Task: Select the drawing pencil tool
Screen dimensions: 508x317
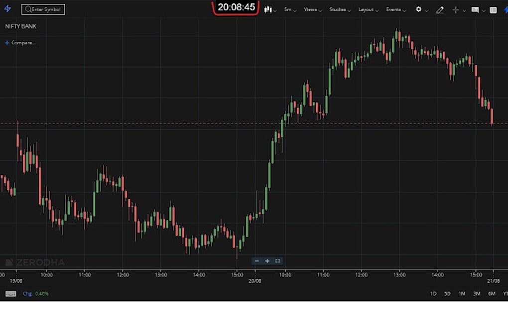Action: pyautogui.click(x=440, y=9)
